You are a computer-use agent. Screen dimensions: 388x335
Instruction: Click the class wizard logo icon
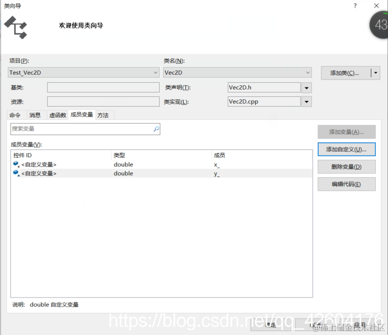(15, 28)
